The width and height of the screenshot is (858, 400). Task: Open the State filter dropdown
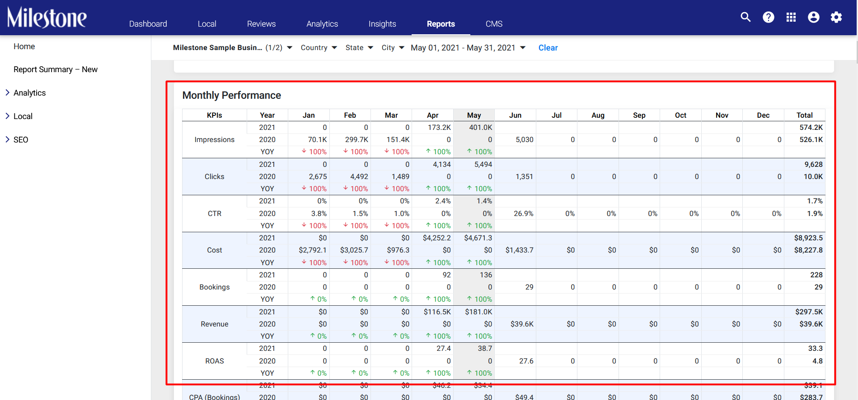pos(359,48)
